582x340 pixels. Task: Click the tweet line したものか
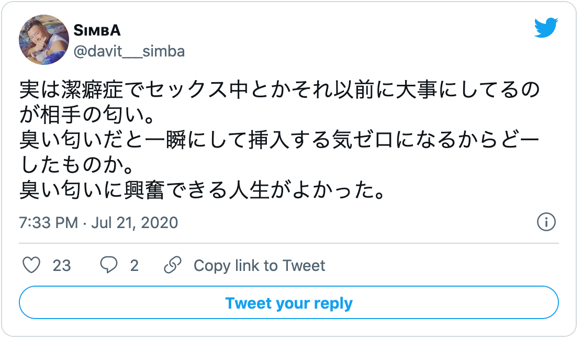(x=77, y=165)
